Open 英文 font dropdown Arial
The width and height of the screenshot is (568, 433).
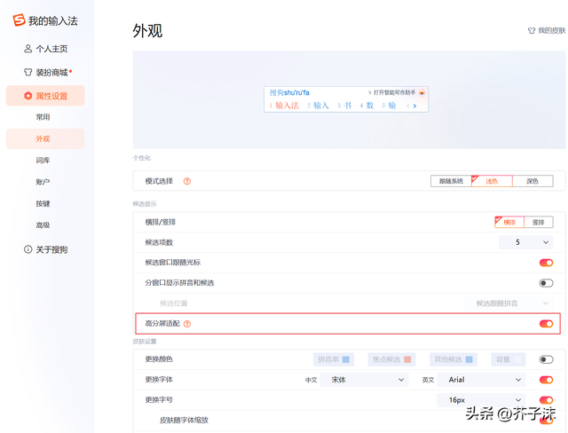pos(481,380)
